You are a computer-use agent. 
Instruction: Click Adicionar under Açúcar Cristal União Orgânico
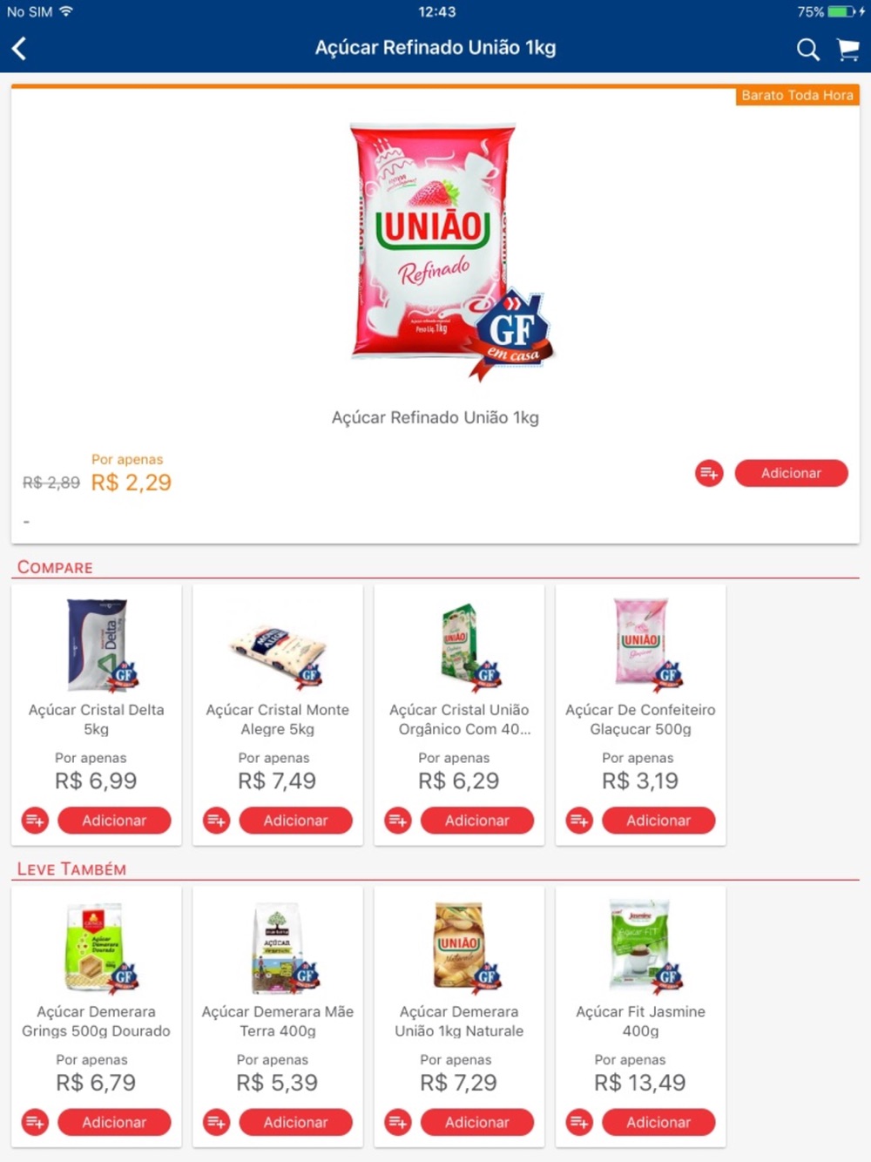coord(477,821)
